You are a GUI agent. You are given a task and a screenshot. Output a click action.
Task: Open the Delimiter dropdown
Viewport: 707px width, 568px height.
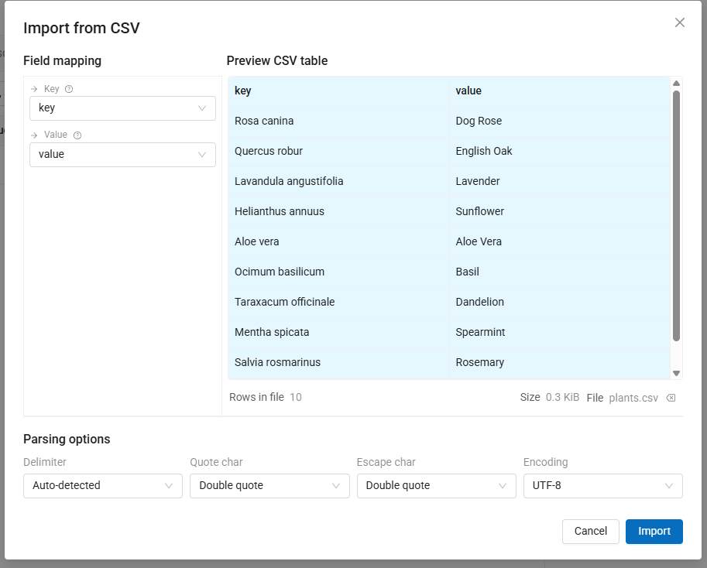click(103, 485)
